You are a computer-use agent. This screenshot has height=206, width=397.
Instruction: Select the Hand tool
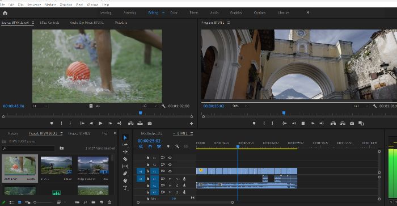point(125,180)
